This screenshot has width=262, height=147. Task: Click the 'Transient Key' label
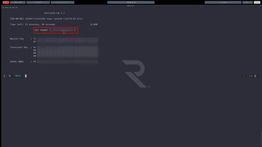point(19,47)
